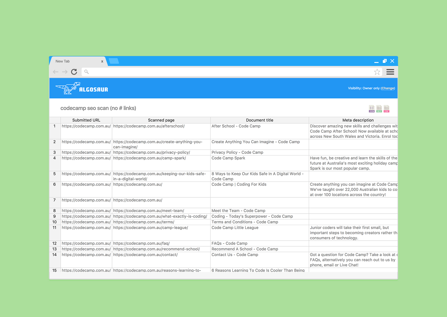
Task: Click the 'Create anything you can imagine' meta description
Action: point(354,190)
